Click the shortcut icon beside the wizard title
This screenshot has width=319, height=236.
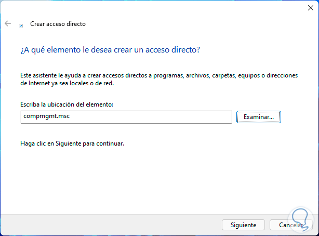tap(21, 24)
